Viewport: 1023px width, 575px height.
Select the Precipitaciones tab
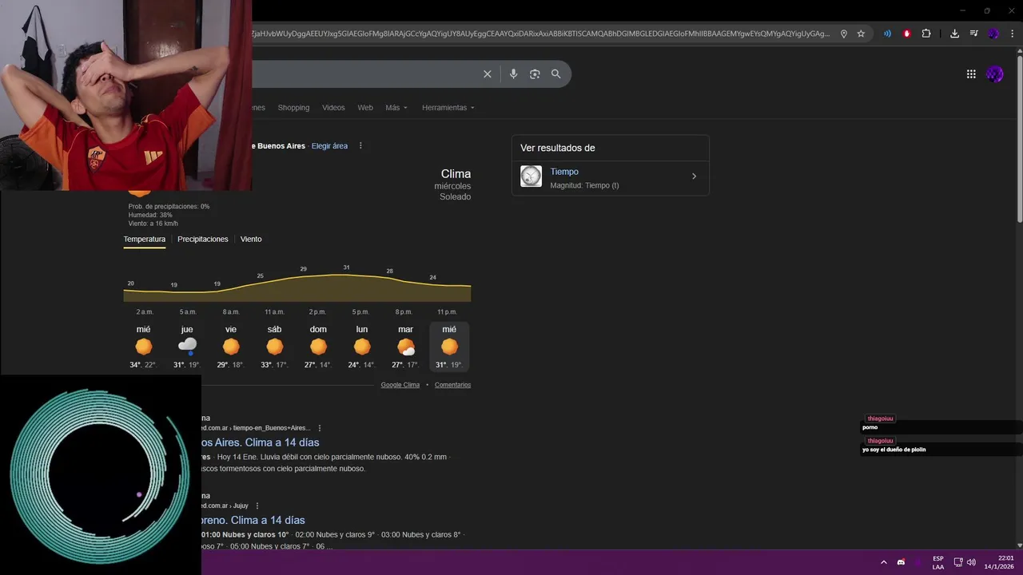[203, 240]
